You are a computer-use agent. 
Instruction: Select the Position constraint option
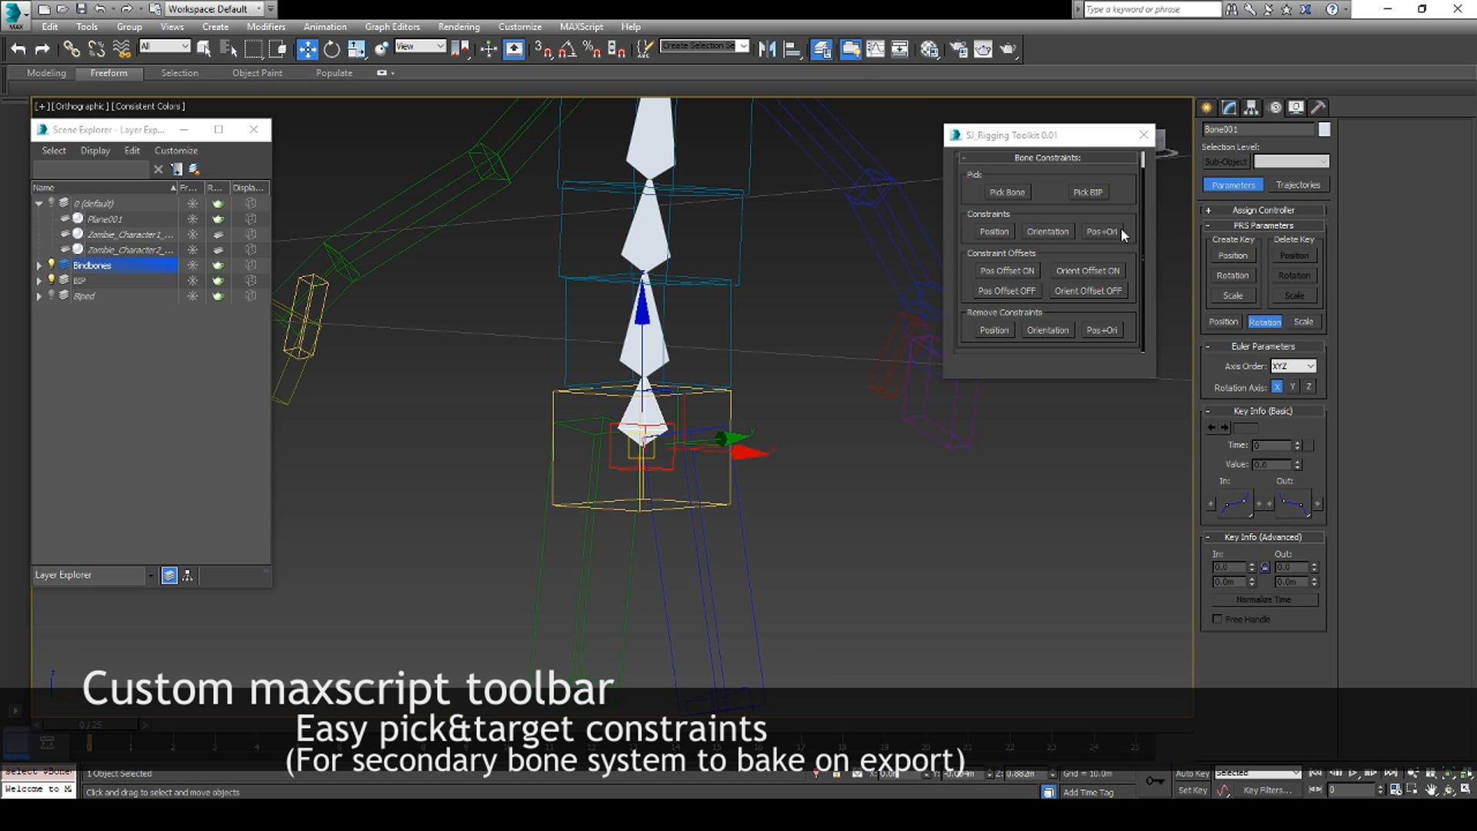click(x=994, y=232)
